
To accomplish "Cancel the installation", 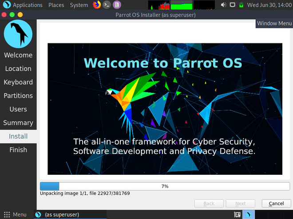I will click(277, 204).
